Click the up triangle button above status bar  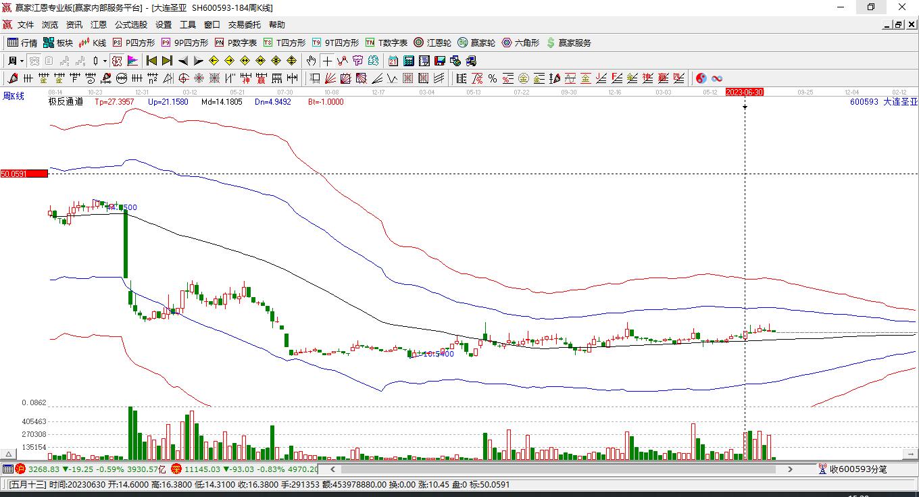coord(8,454)
